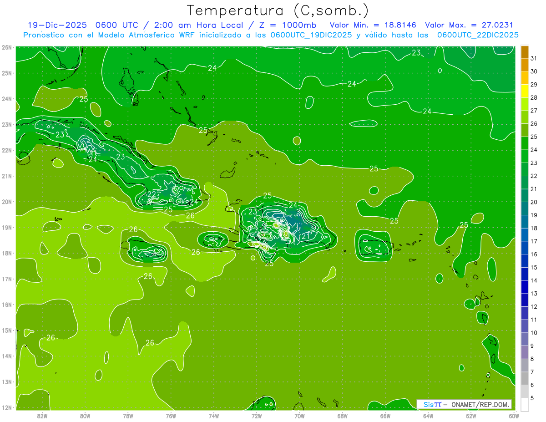Click the "2:00 am Hora Local" text

coord(198,25)
